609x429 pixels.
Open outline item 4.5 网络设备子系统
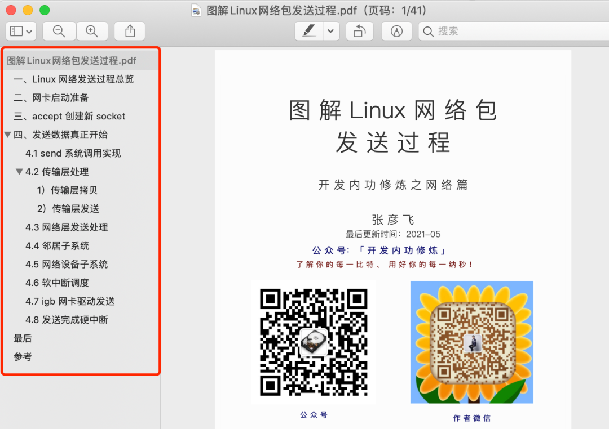click(67, 264)
